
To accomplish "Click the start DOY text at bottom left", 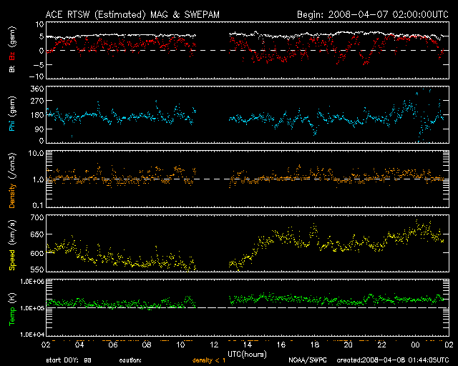I will tap(69, 360).
